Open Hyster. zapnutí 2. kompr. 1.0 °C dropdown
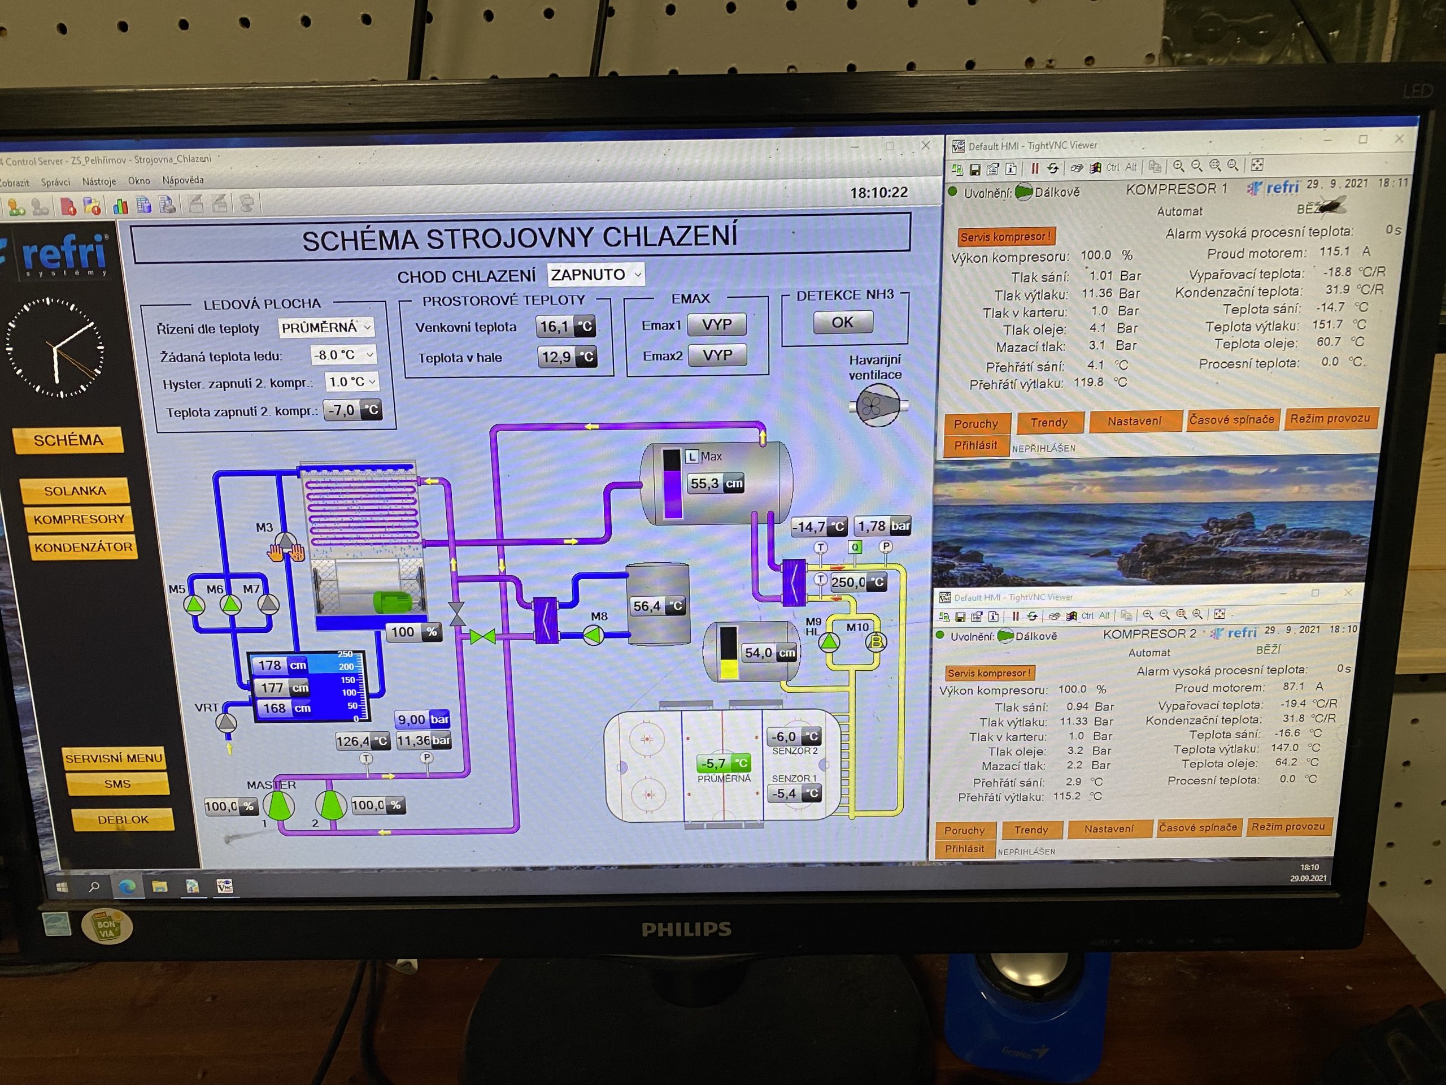This screenshot has height=1085, width=1446. [x=352, y=381]
